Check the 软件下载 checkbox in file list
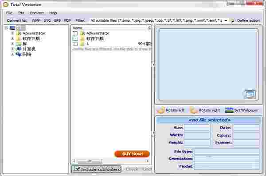The image size is (266, 176). point(75,38)
